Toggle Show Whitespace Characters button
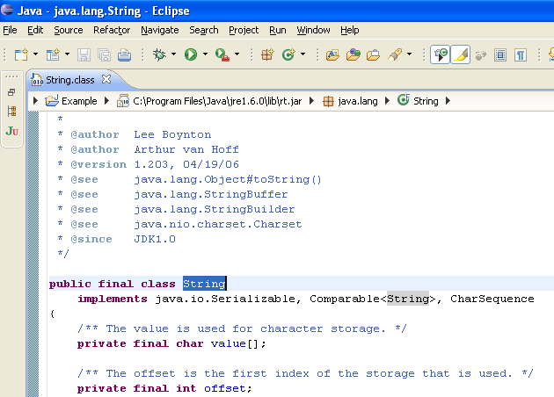 point(521,54)
